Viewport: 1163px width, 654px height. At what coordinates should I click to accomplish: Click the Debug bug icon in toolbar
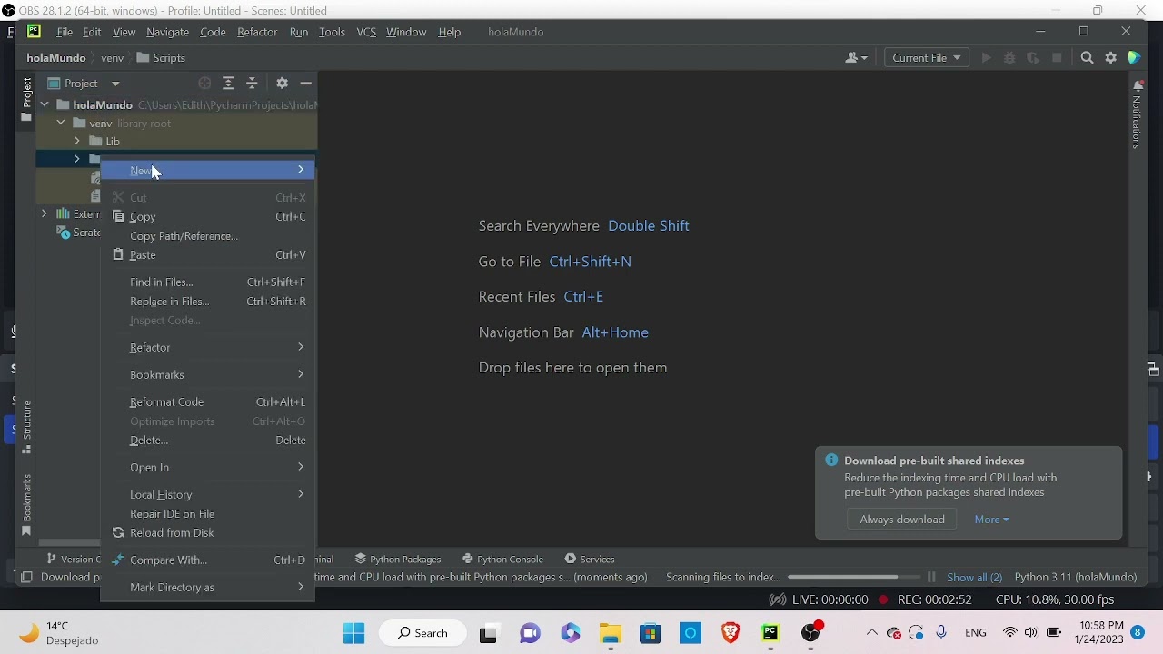(1009, 58)
